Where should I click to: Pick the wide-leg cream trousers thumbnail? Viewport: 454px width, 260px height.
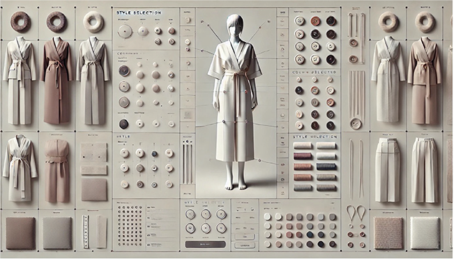click(x=424, y=170)
